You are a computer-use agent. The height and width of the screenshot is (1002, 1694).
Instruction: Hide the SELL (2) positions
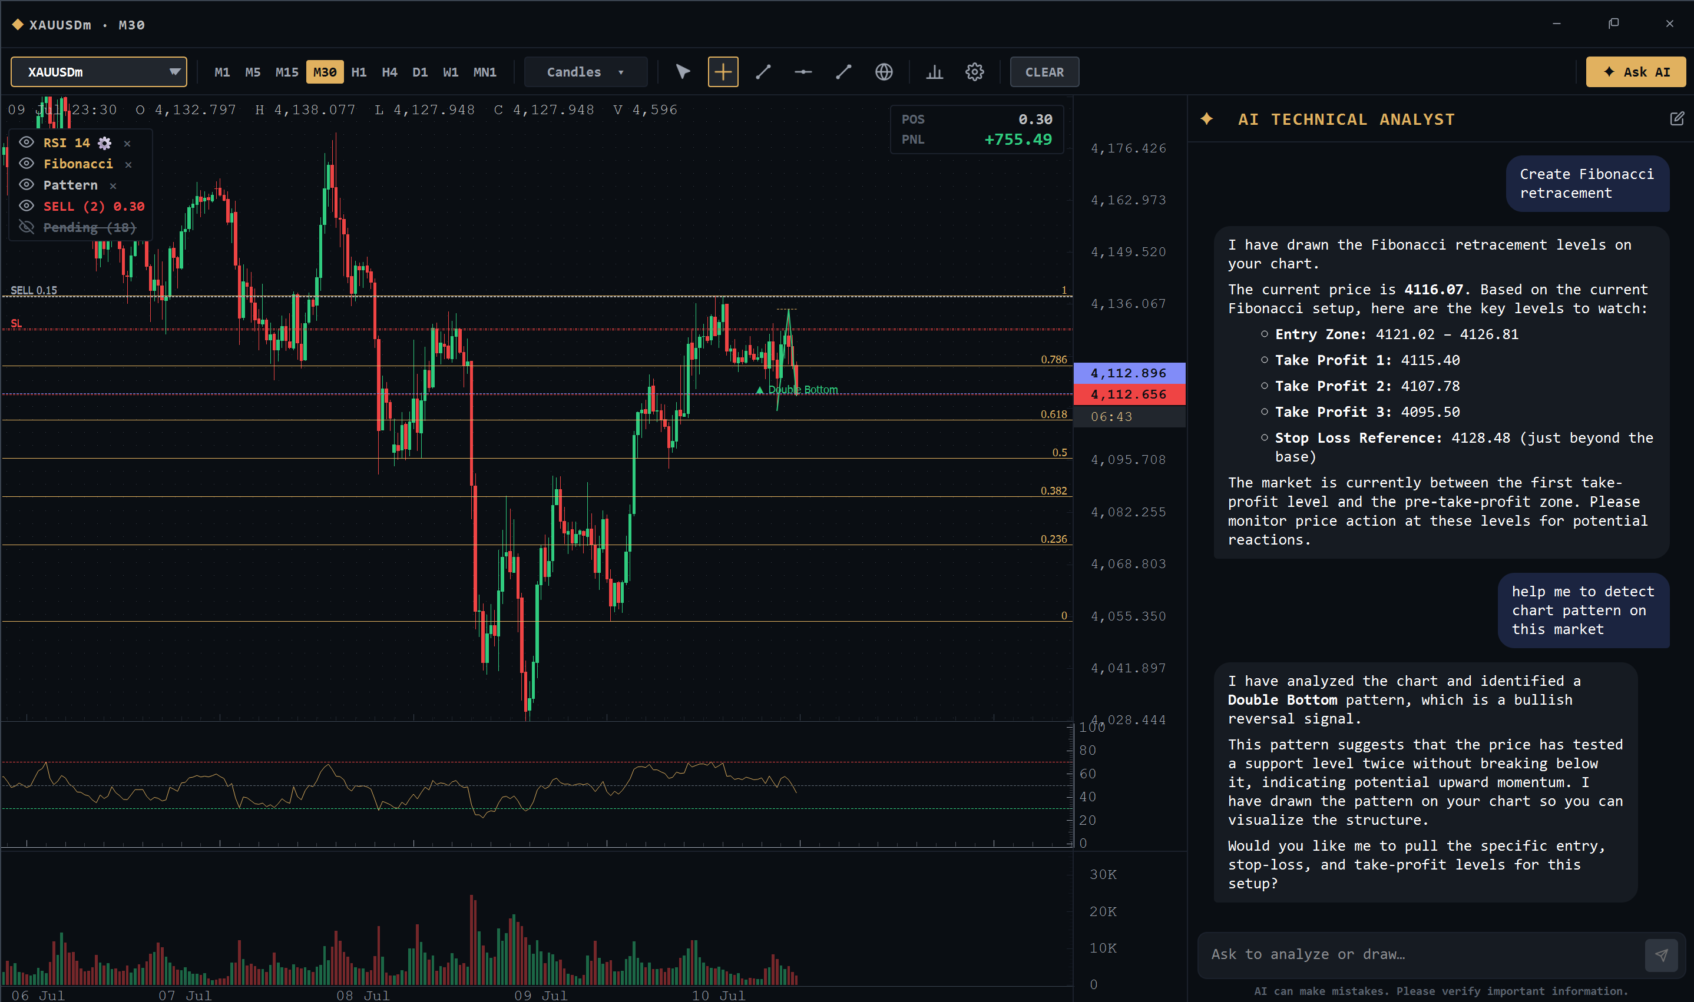pyautogui.click(x=27, y=206)
